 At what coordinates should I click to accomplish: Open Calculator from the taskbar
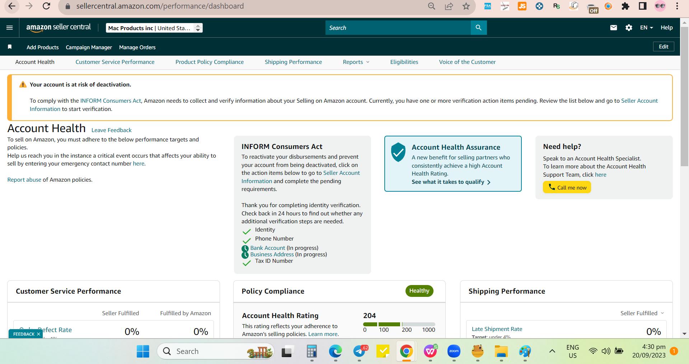[311, 351]
